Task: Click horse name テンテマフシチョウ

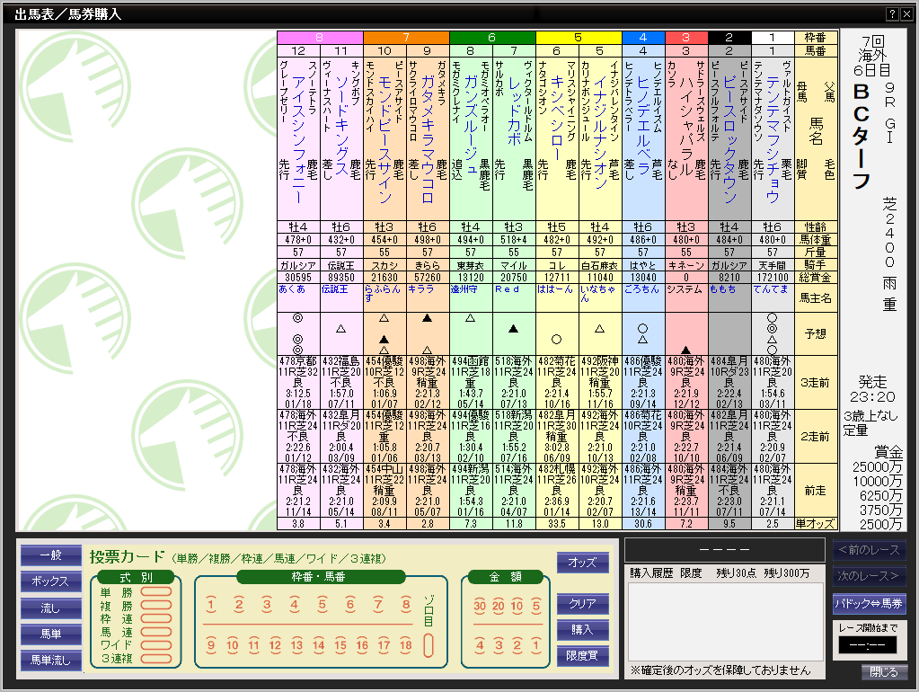Action: [x=773, y=139]
